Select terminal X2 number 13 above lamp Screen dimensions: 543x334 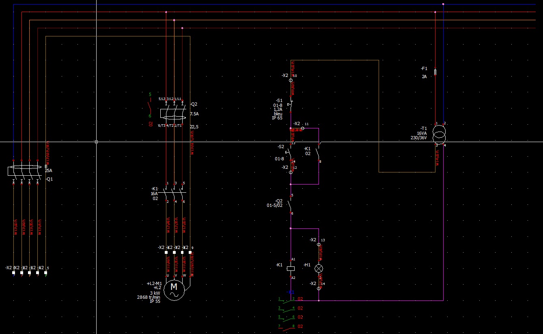[x=319, y=245]
